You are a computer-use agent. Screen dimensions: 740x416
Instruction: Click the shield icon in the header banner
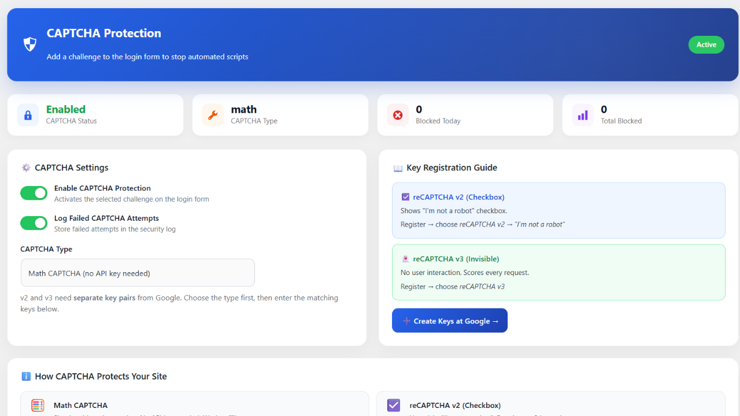click(30, 44)
